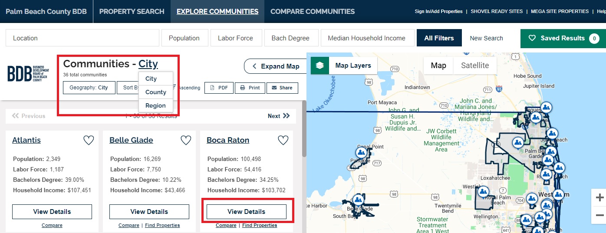The width and height of the screenshot is (606, 233).
Task: Select the Belle Glade community map marker
Action: coord(358,200)
